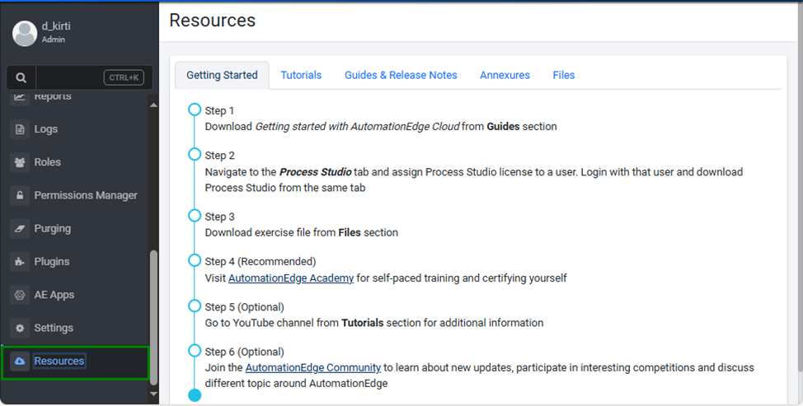Switch to the Files tab
Screen dimensions: 803x406
click(x=563, y=75)
